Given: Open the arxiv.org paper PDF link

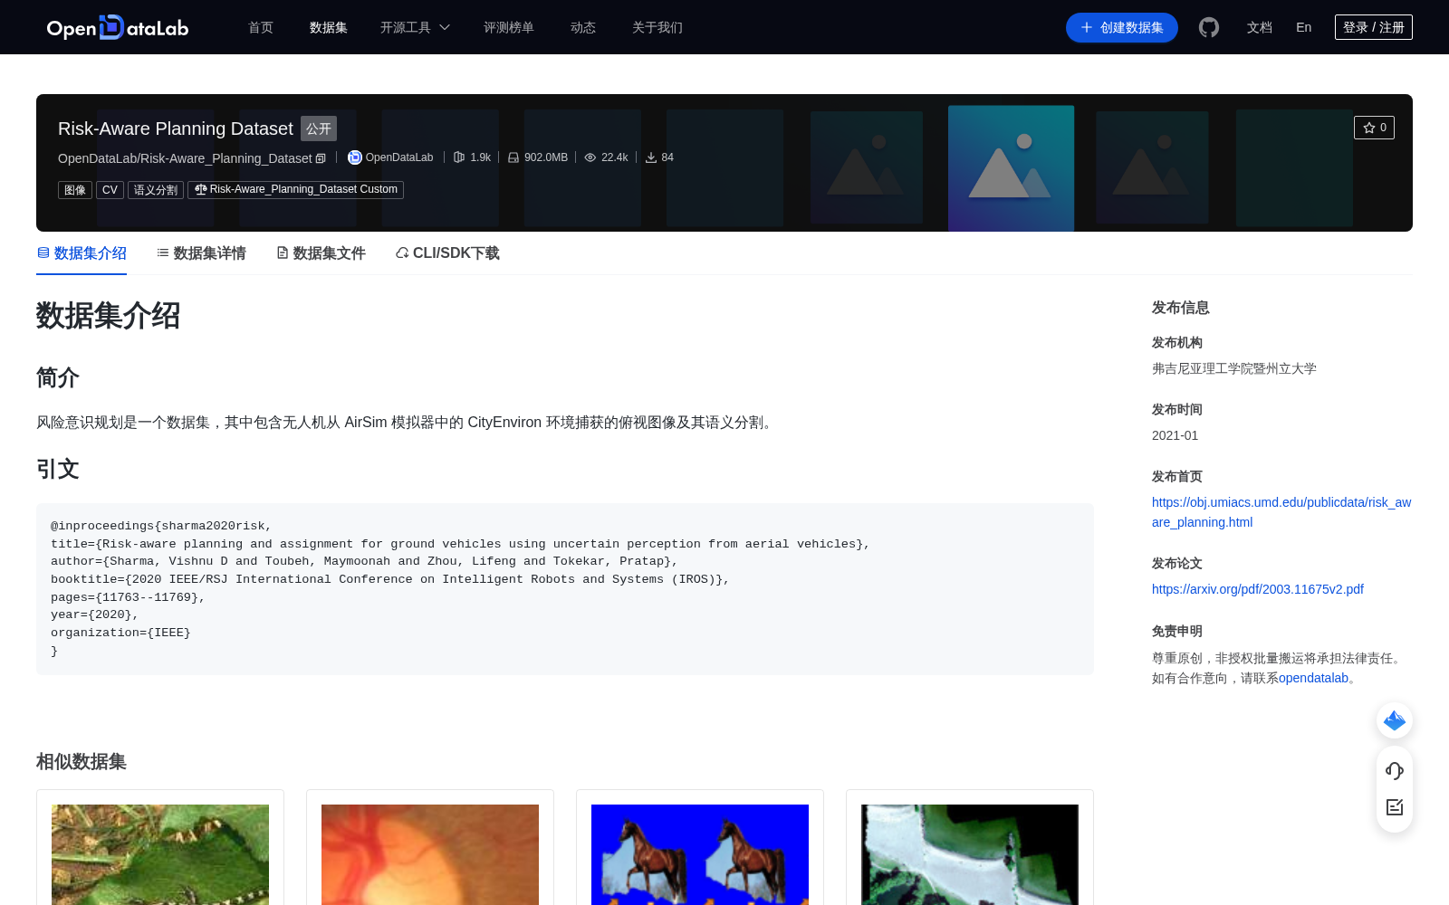Looking at the screenshot, I should coord(1258,589).
